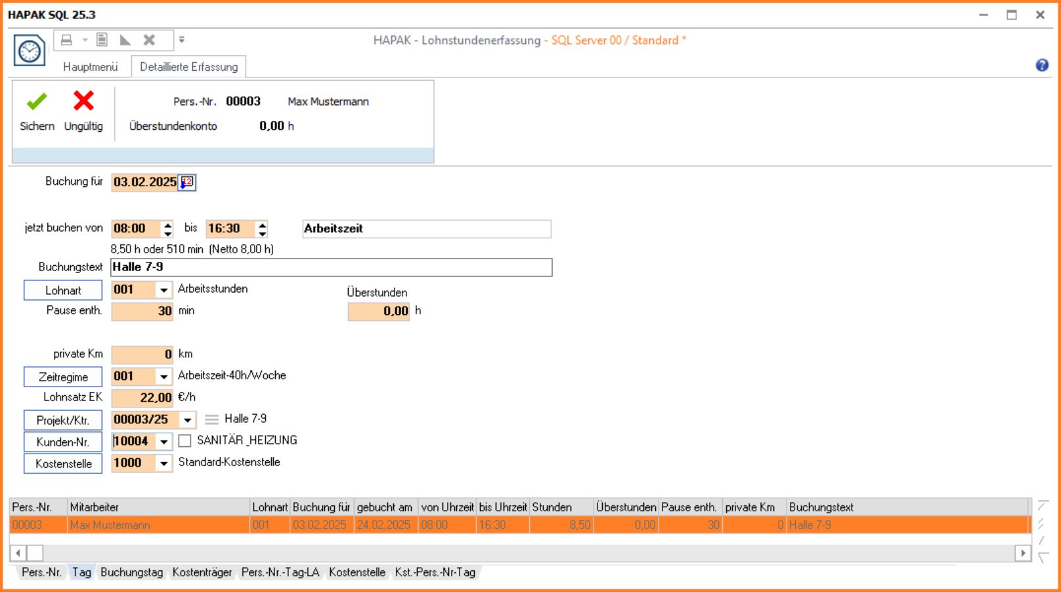1061x592 pixels.
Task: Click the Sichern green checkmark icon
Action: 37,102
